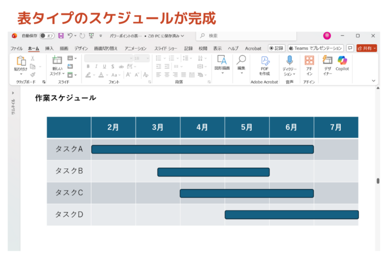The height and width of the screenshot is (265, 388).
Task: Click the user account avatar
Action: pos(327,36)
